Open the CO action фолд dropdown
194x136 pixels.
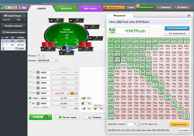65,88
